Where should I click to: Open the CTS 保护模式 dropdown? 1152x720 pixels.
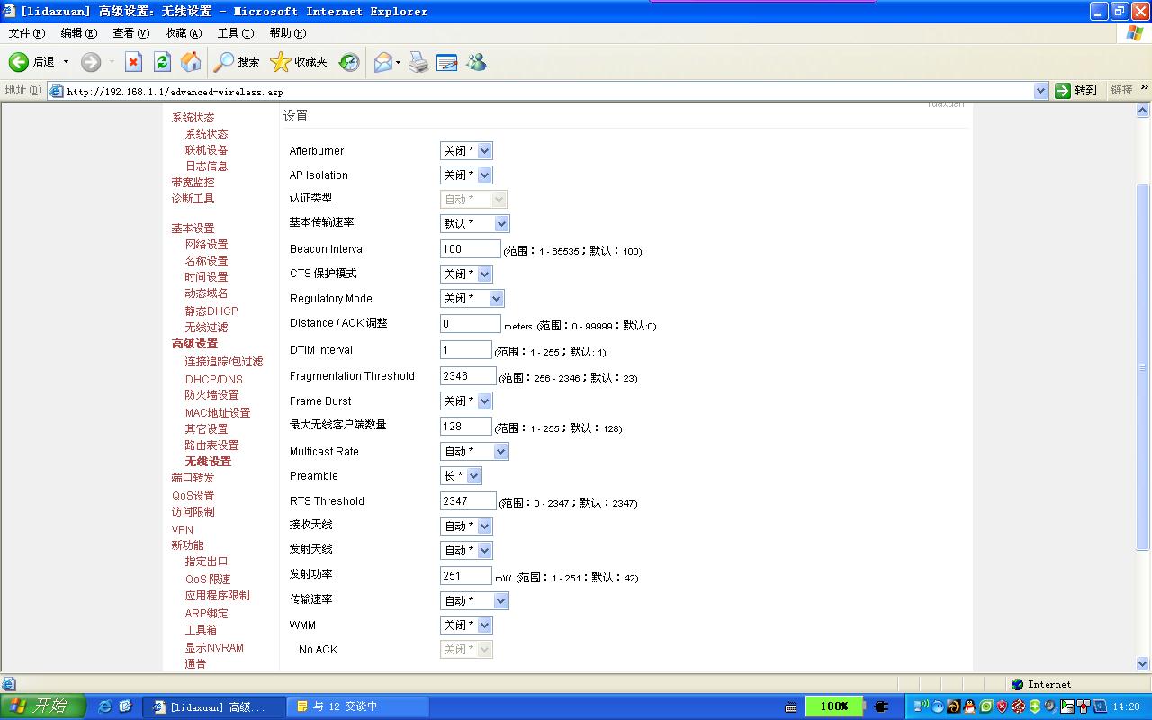tap(466, 274)
